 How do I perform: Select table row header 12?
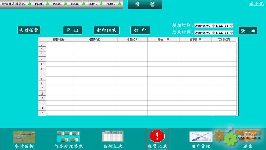(42, 98)
